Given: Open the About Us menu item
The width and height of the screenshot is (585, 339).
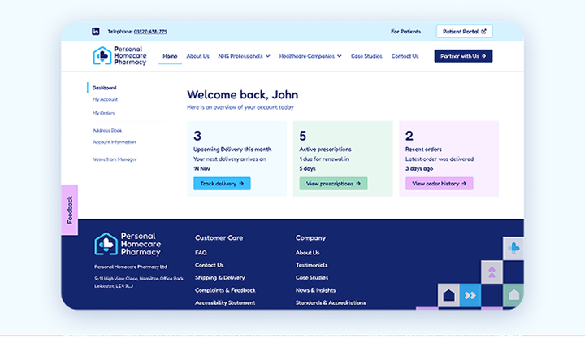Looking at the screenshot, I should (197, 56).
